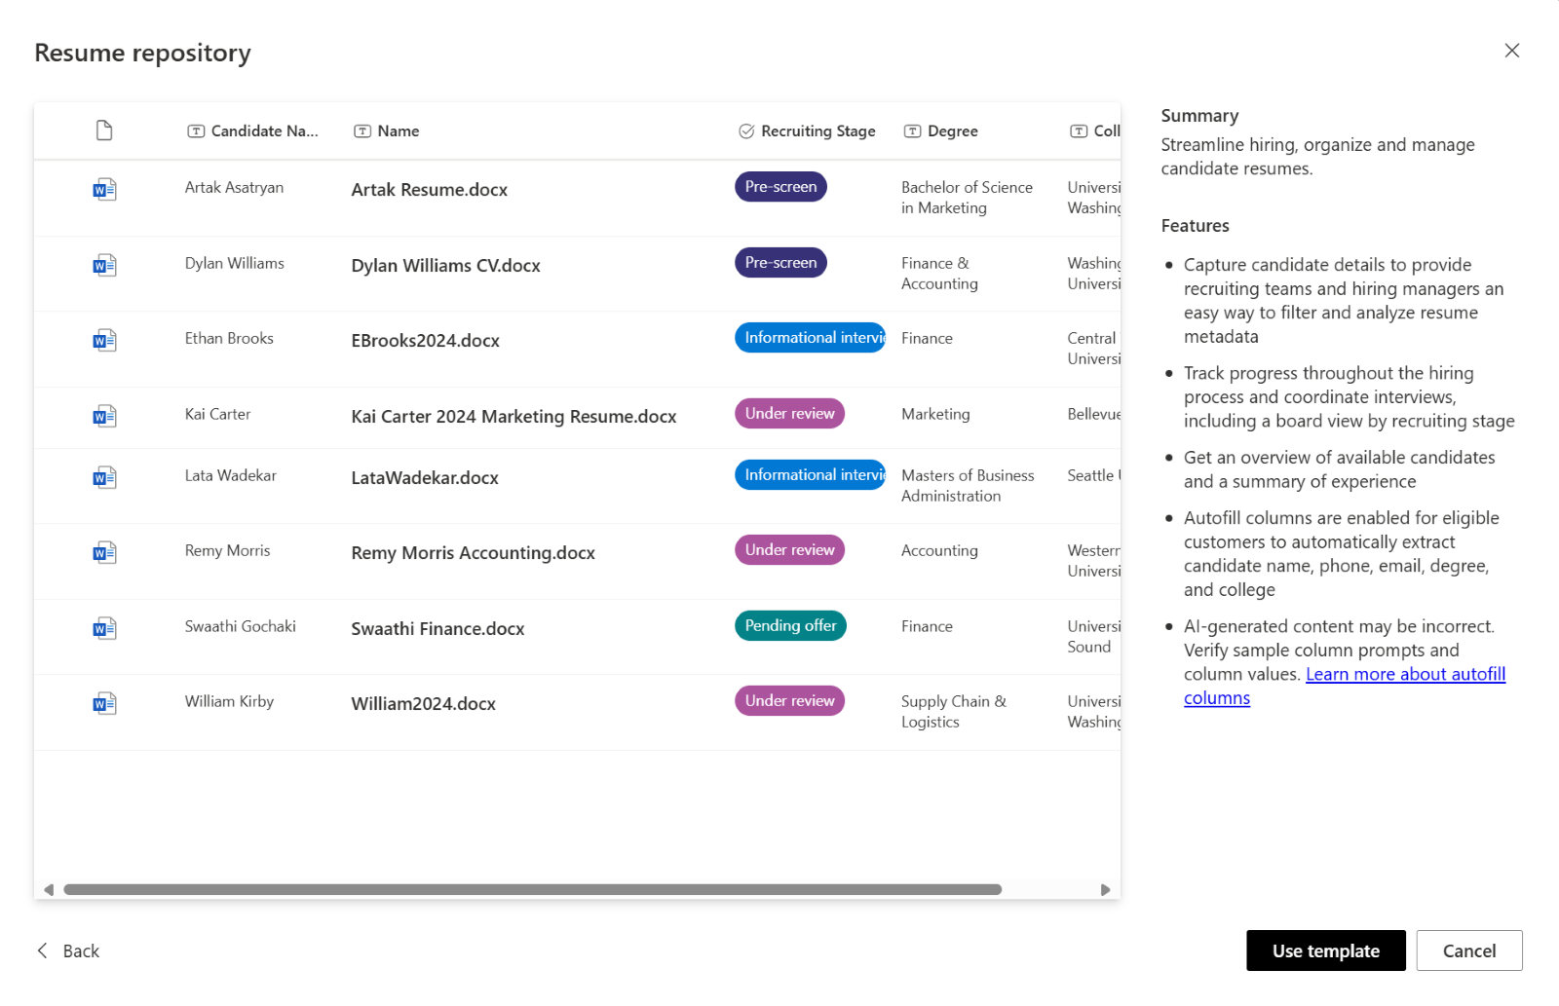1559x1006 pixels.
Task: Click the Word icon beside William2024.docx
Action: click(x=103, y=702)
